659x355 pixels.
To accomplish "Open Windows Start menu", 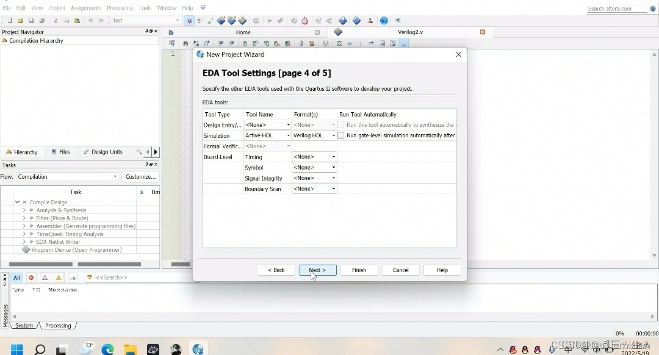I will point(17,349).
